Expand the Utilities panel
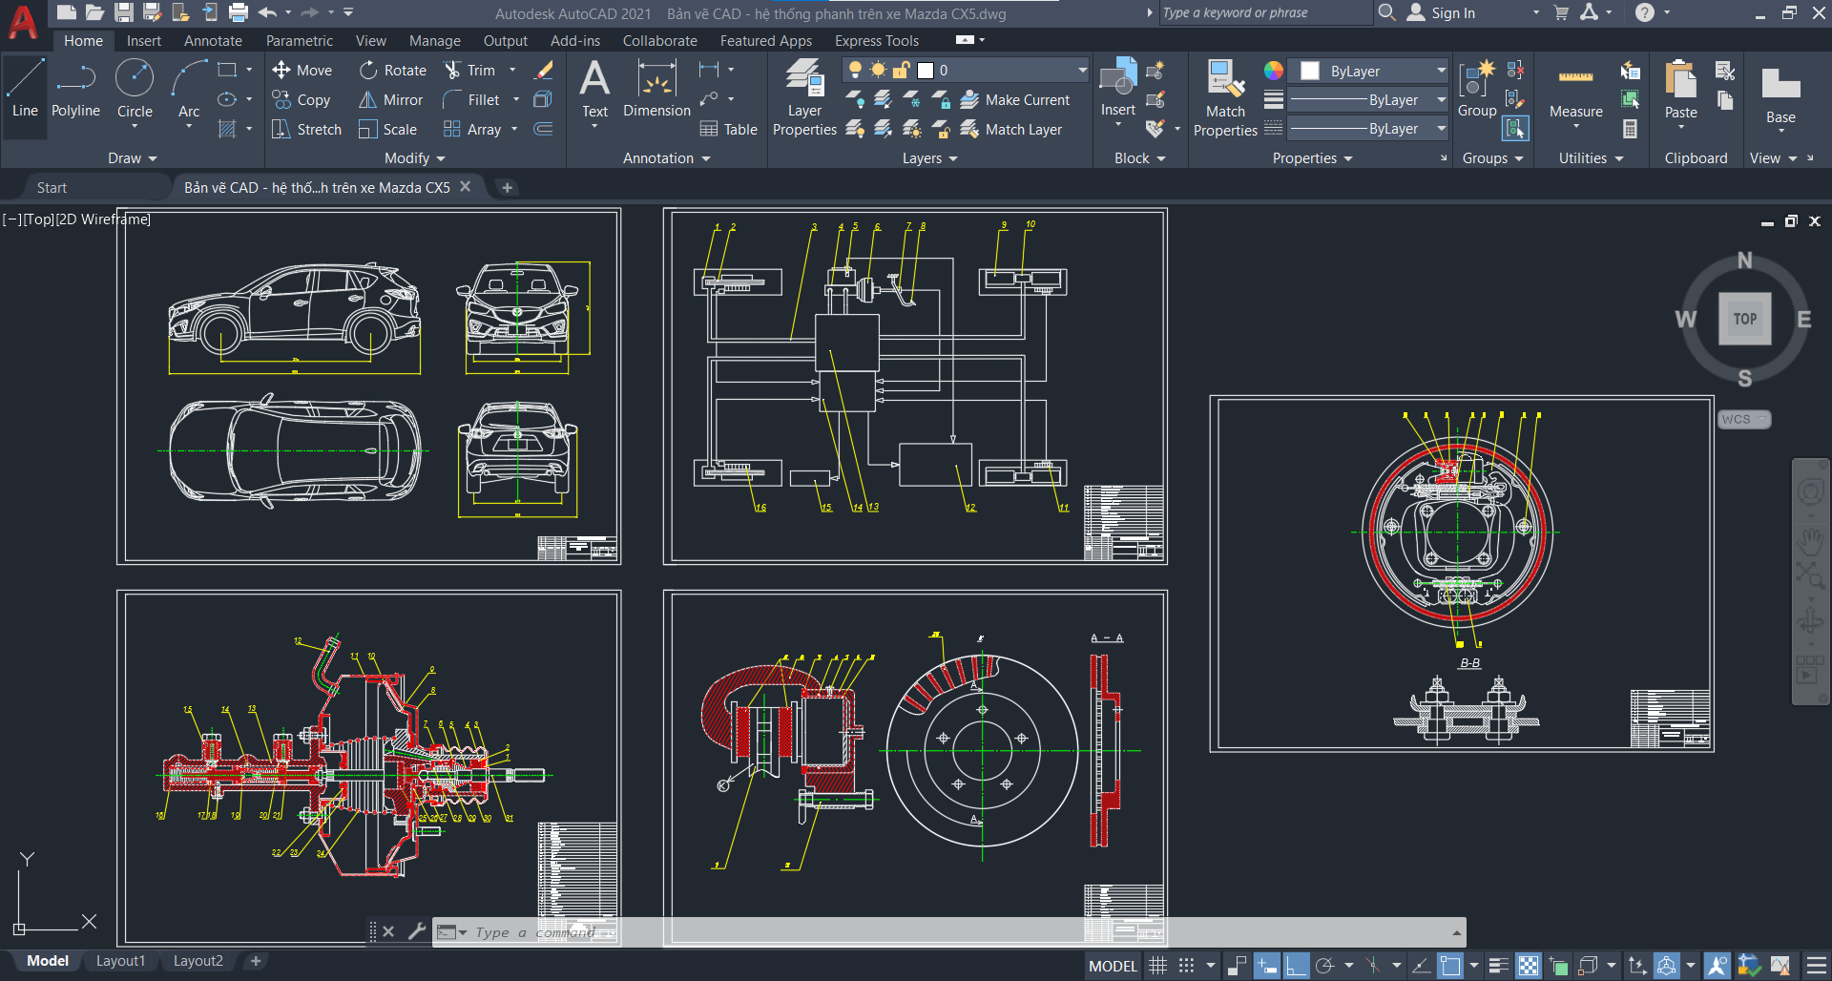 (1591, 158)
